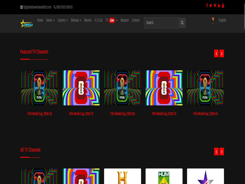Open the TV dropdown arrow

(x=117, y=20)
